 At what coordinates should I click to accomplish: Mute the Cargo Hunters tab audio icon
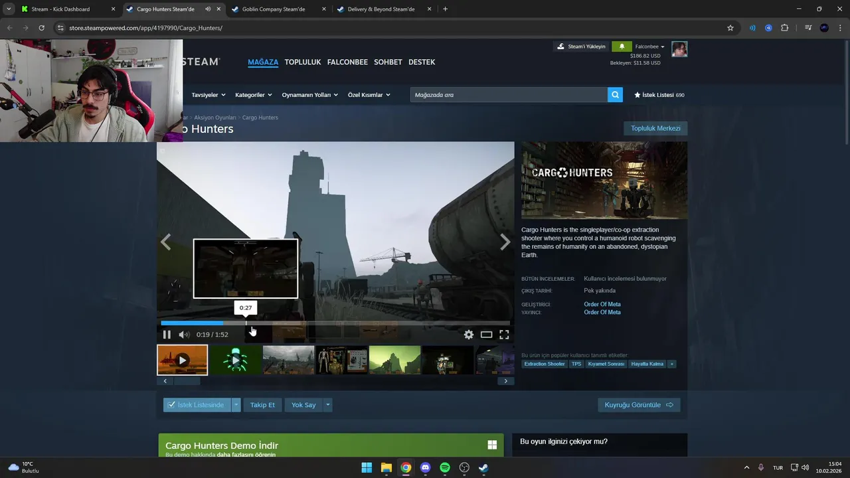[x=208, y=9]
